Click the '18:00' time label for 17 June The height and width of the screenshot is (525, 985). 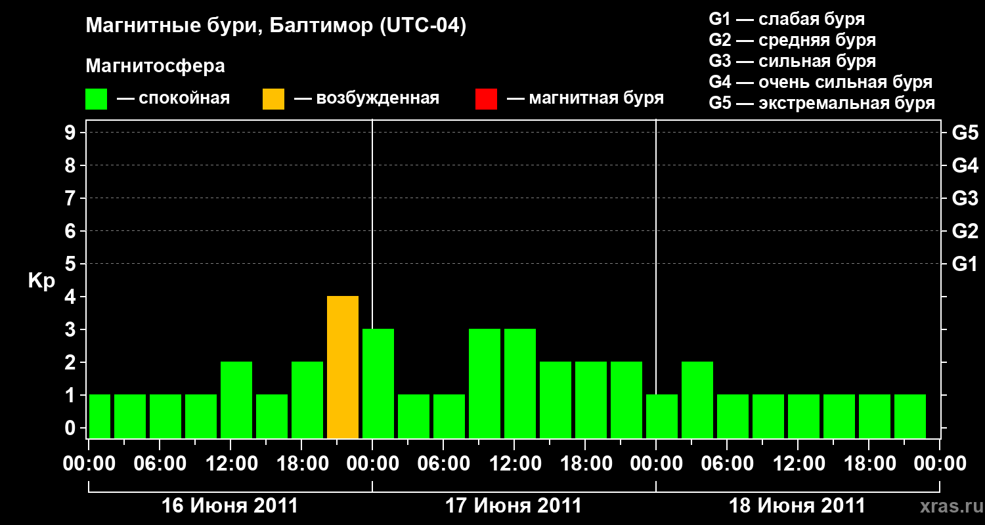coord(586,463)
